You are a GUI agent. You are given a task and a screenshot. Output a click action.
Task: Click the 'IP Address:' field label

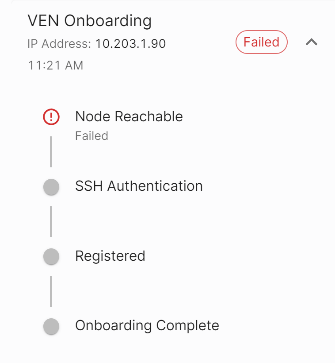pyautogui.click(x=59, y=44)
